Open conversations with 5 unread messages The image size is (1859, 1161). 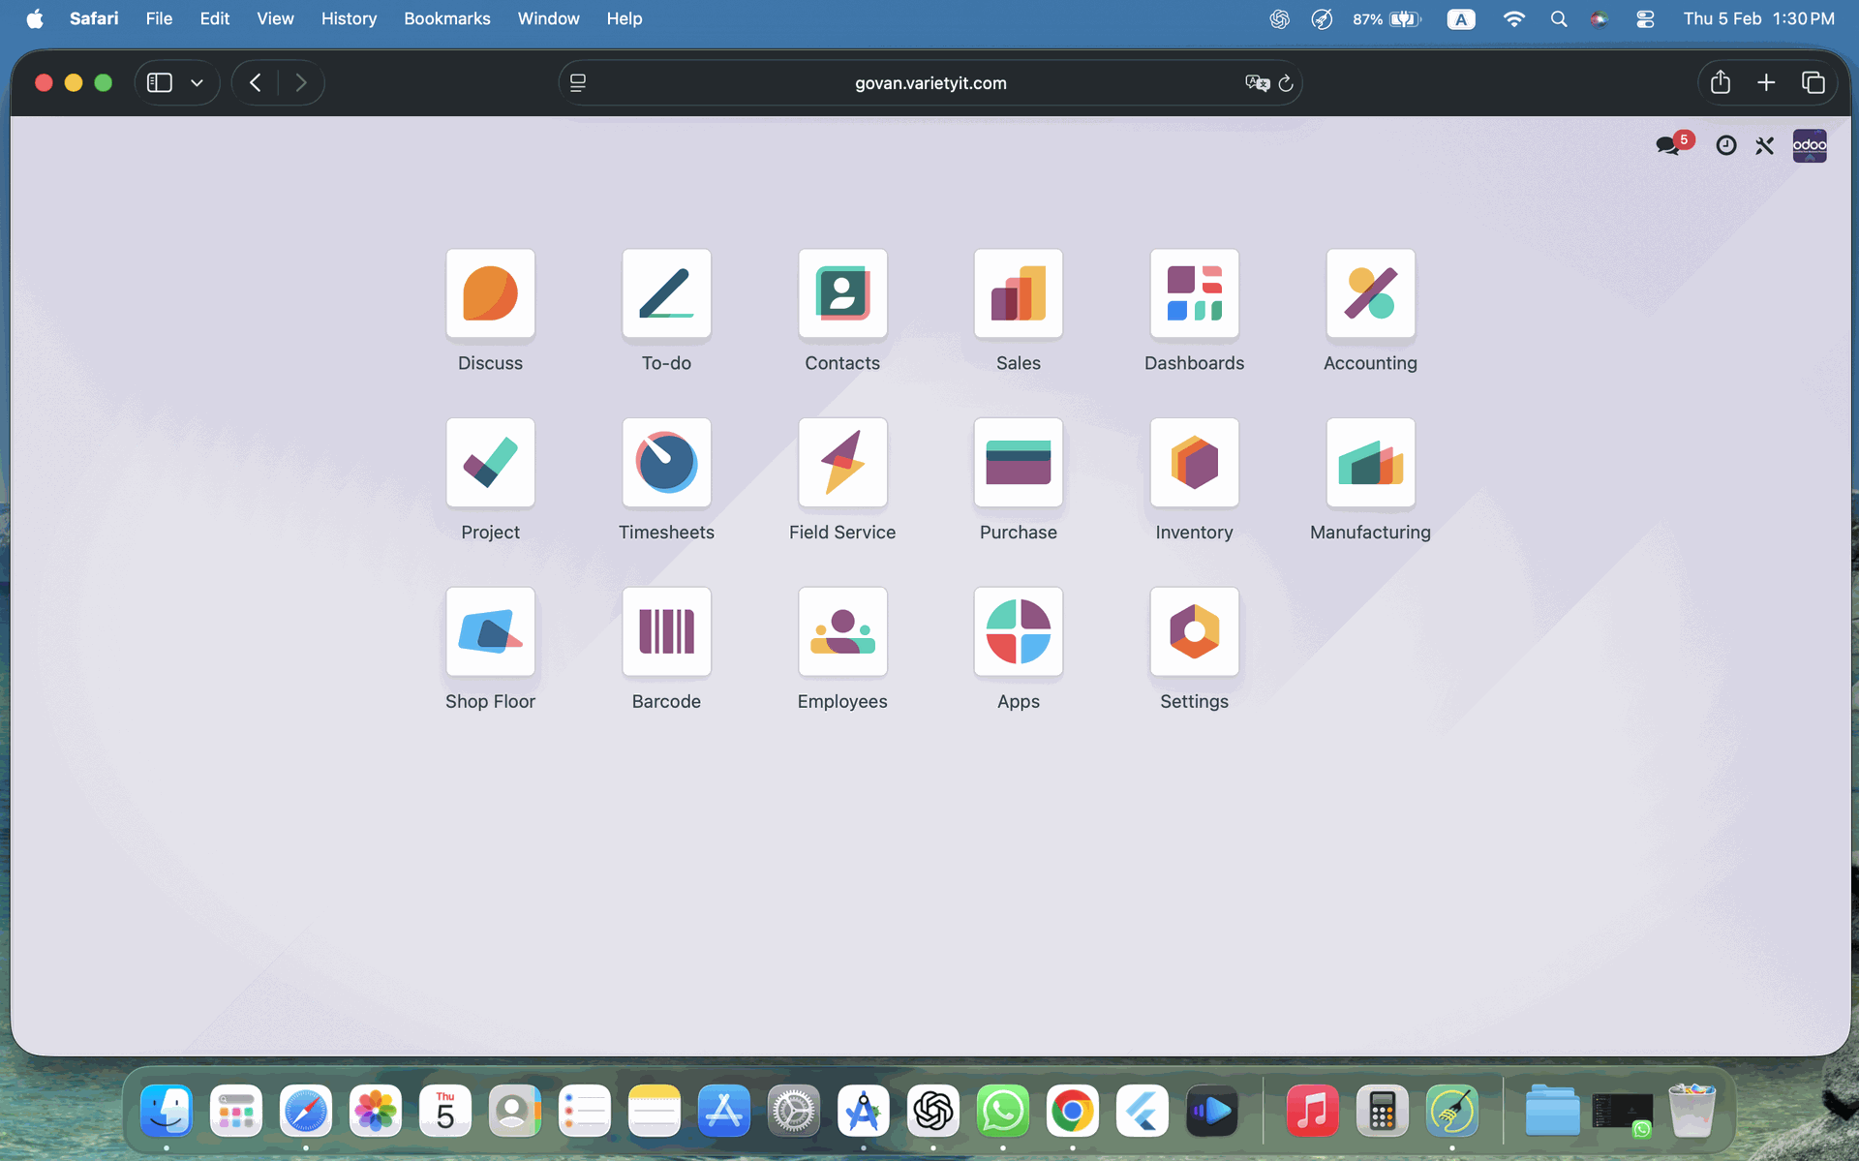(1669, 145)
